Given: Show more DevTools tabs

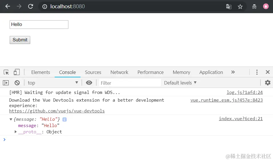Looking at the screenshot, I should click(233, 72).
